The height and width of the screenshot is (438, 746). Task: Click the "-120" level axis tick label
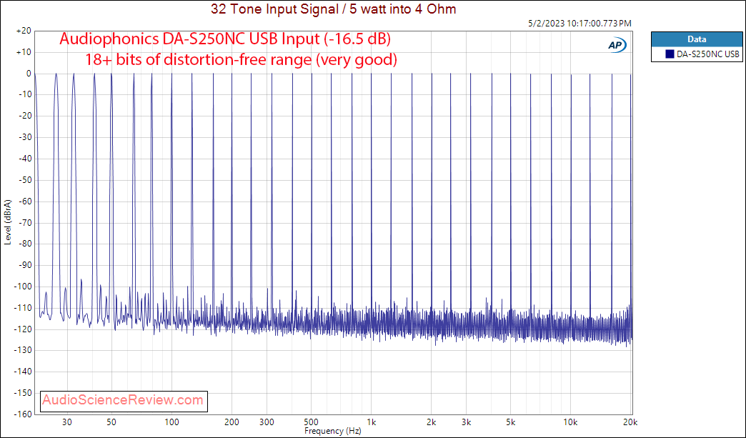coord(22,329)
